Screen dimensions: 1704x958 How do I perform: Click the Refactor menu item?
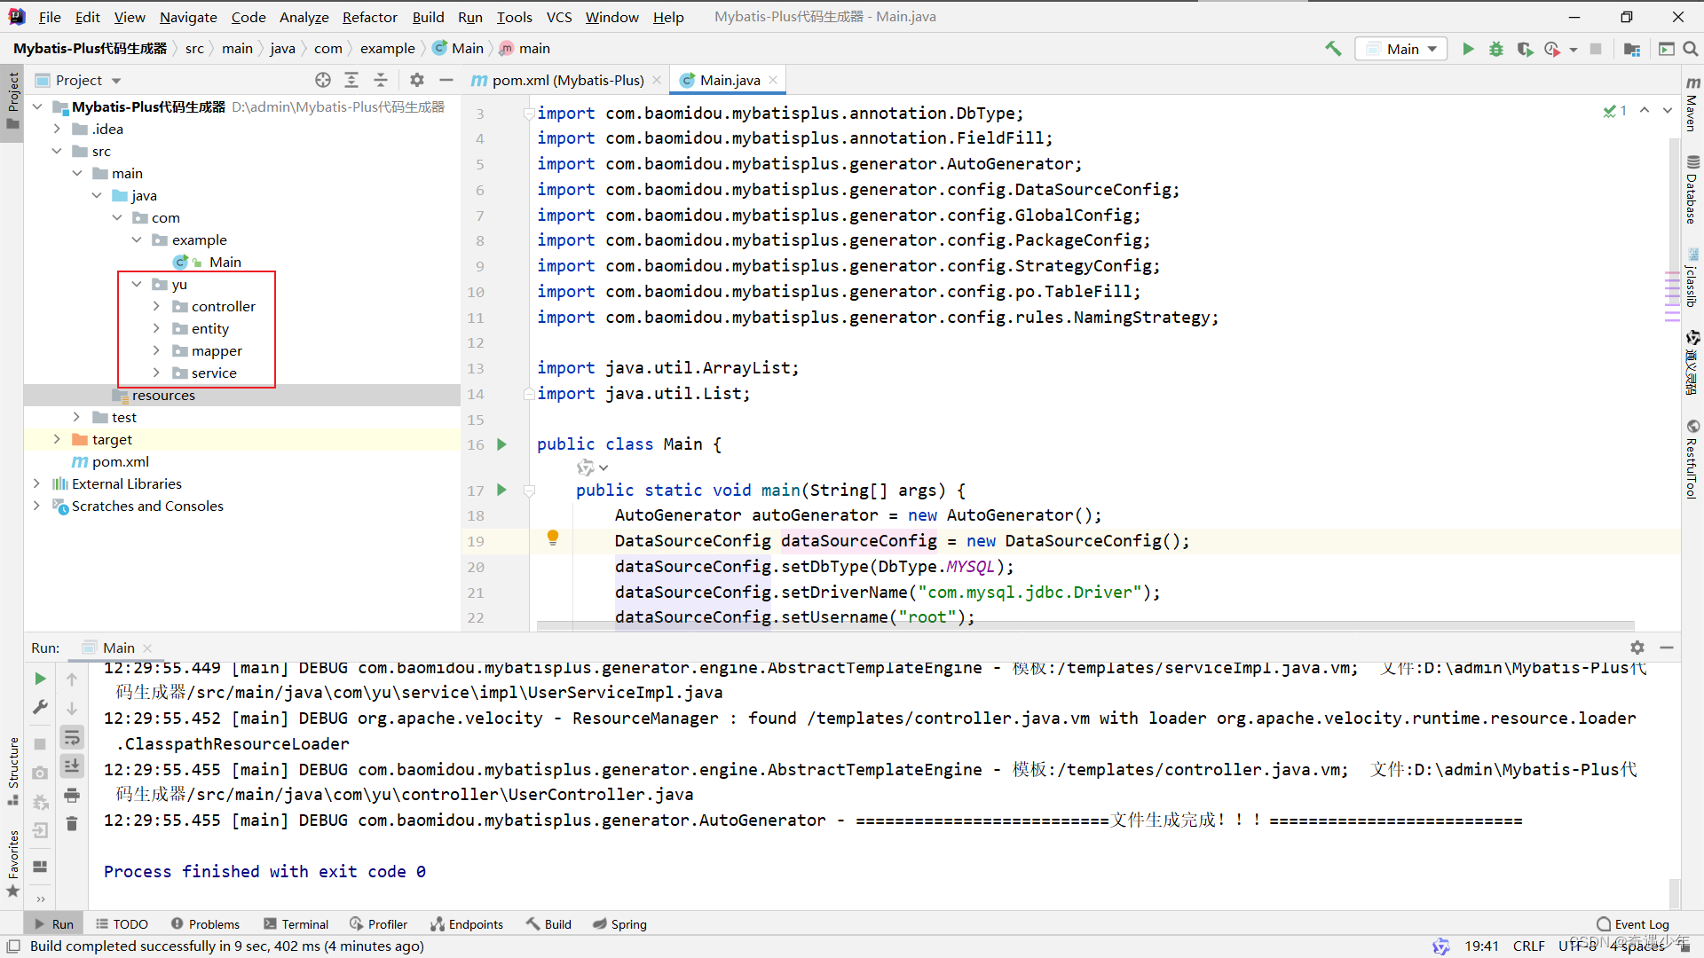tap(370, 16)
